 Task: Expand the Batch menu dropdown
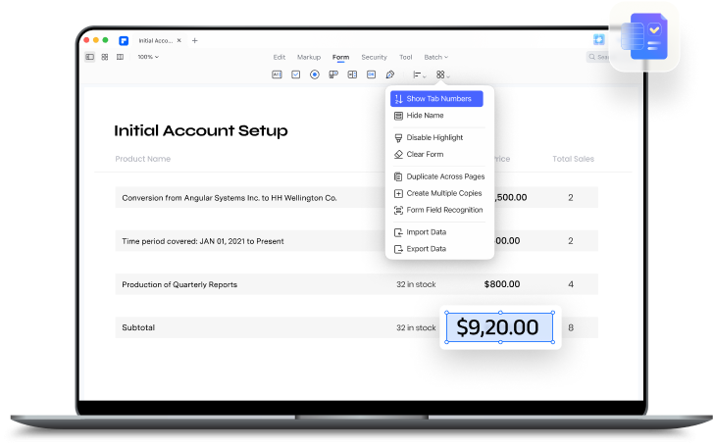[435, 57]
